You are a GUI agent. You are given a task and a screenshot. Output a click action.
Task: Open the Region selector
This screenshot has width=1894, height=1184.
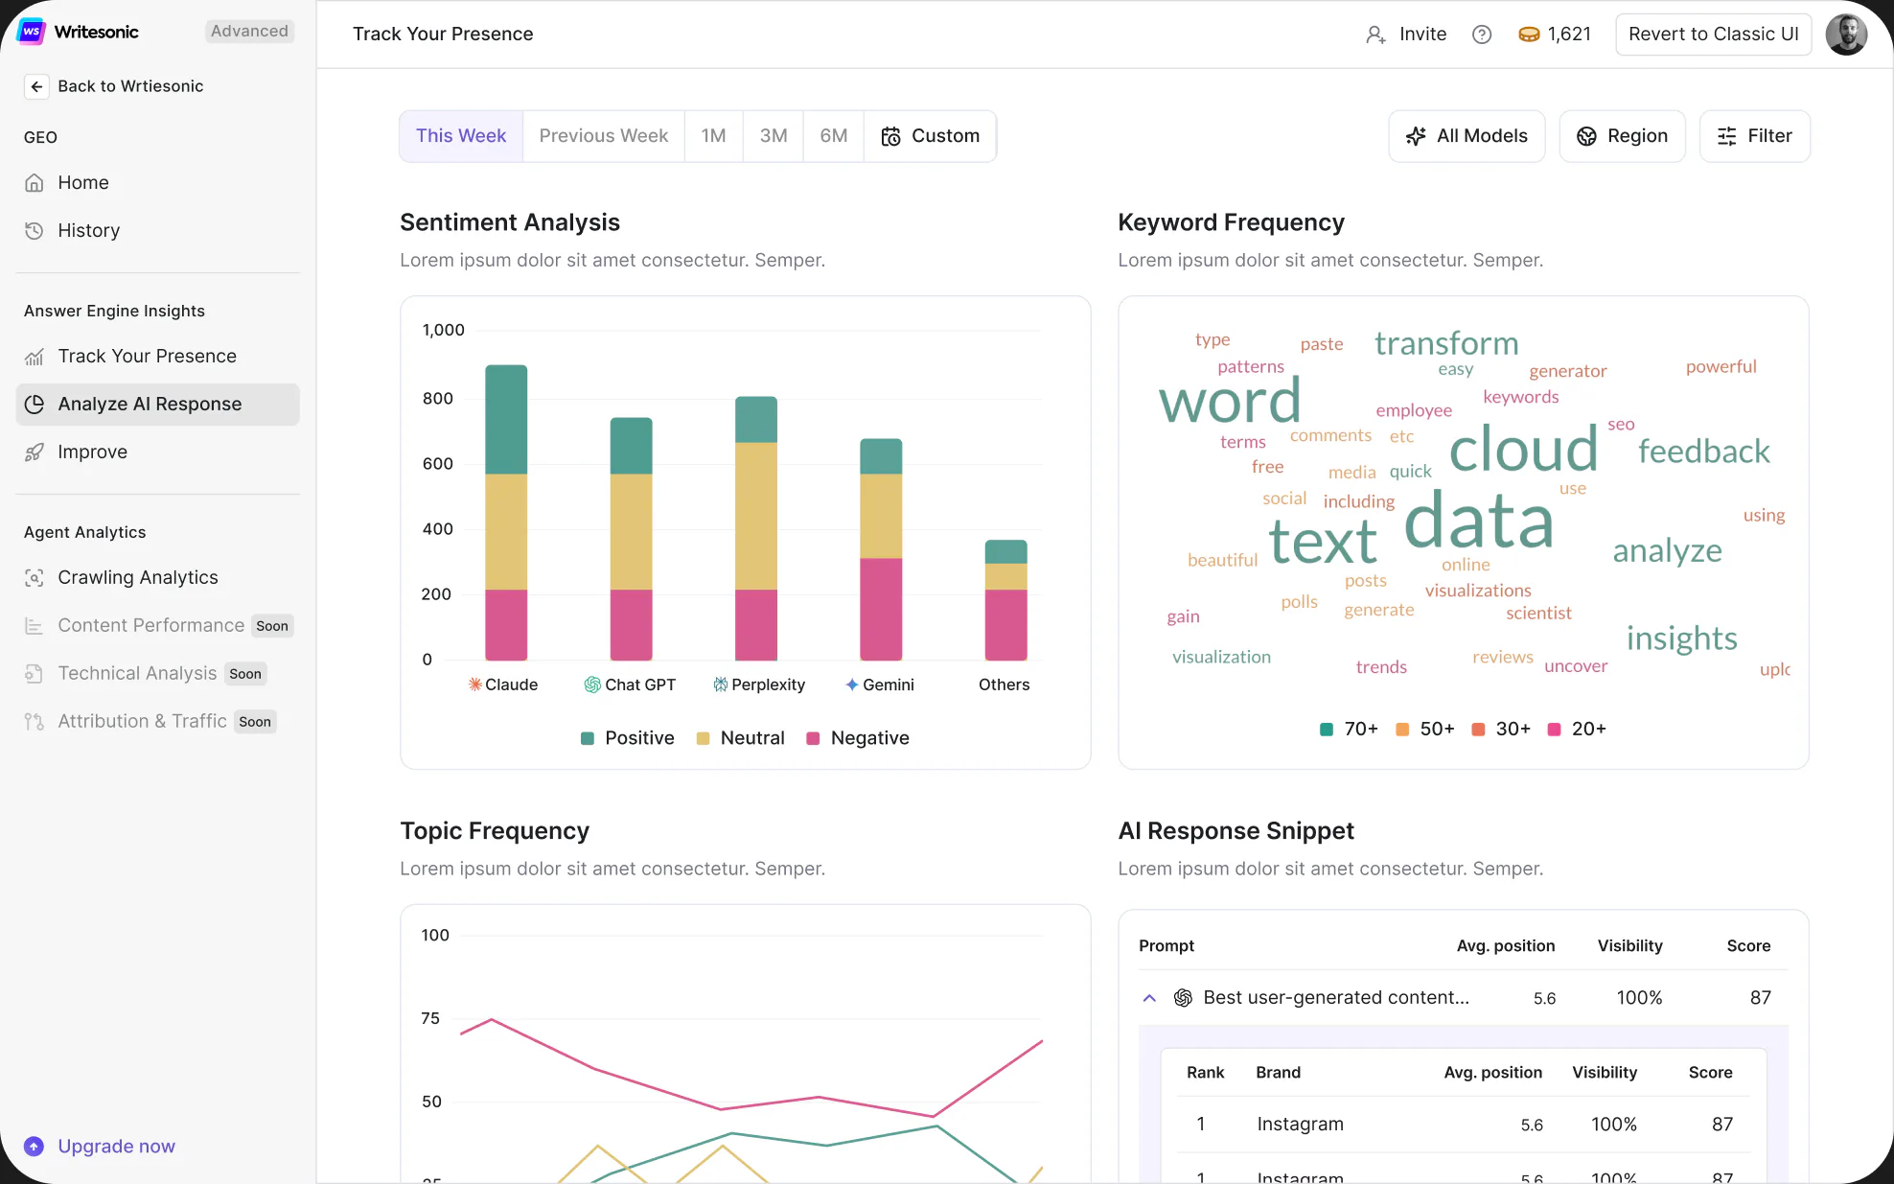tap(1622, 136)
